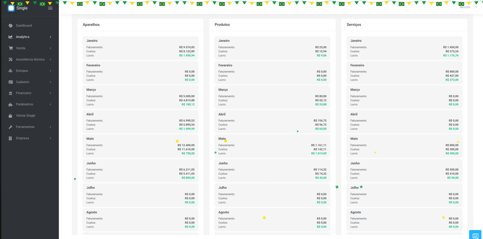
Task: Click the Analytics line chart icon
Action: [x=11, y=37]
